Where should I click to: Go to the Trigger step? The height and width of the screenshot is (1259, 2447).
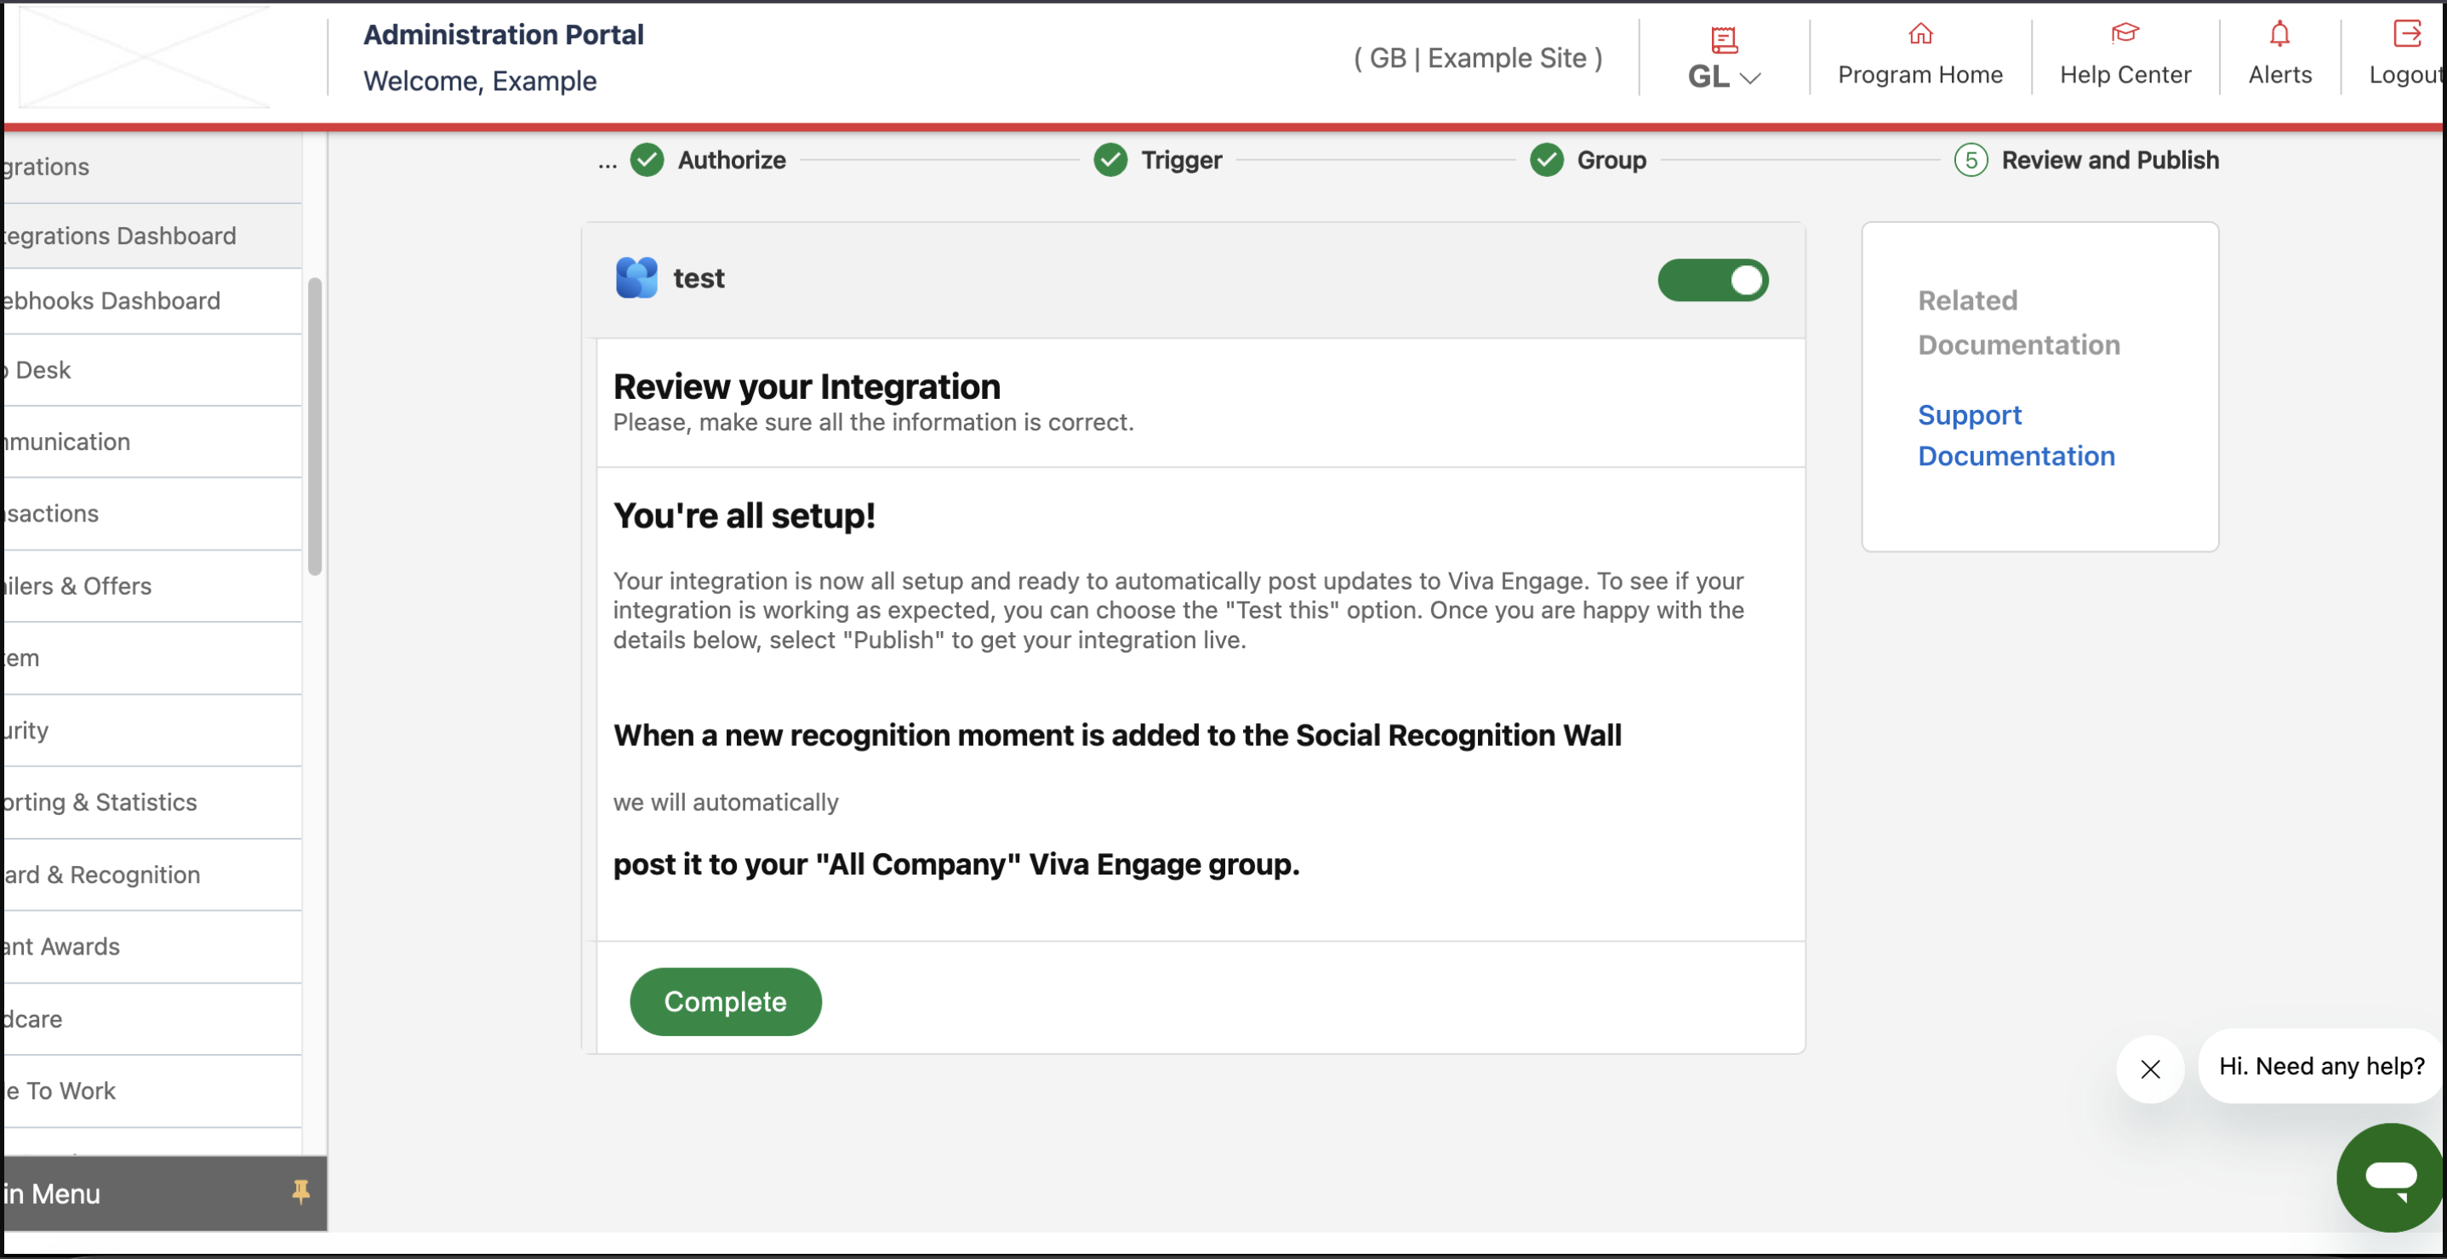1181,160
